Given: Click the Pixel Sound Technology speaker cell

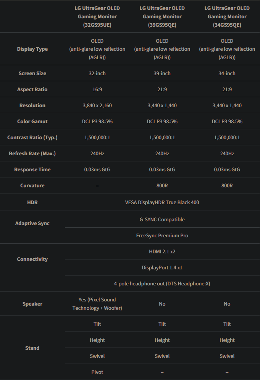Looking at the screenshot, I should point(97,304).
